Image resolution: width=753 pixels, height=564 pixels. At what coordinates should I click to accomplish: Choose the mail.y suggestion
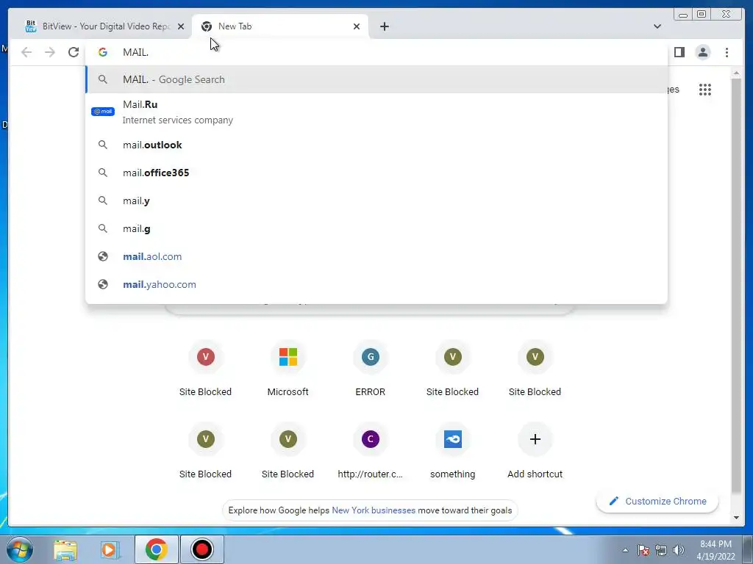click(376, 201)
